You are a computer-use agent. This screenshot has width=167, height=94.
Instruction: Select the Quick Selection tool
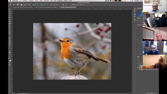(x=10, y=15)
